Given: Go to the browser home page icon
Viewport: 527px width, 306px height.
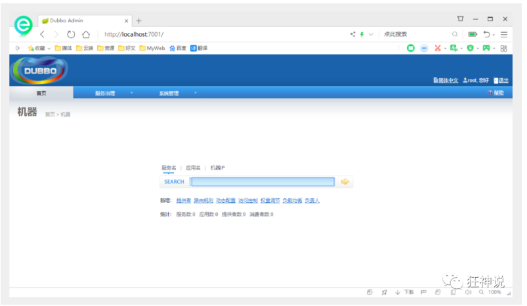Looking at the screenshot, I should point(86,34).
